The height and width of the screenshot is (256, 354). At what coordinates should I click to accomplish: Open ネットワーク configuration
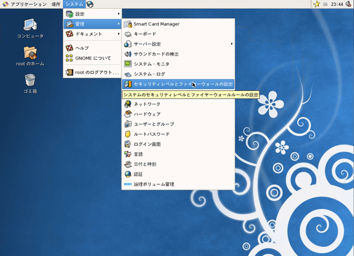pyautogui.click(x=178, y=104)
